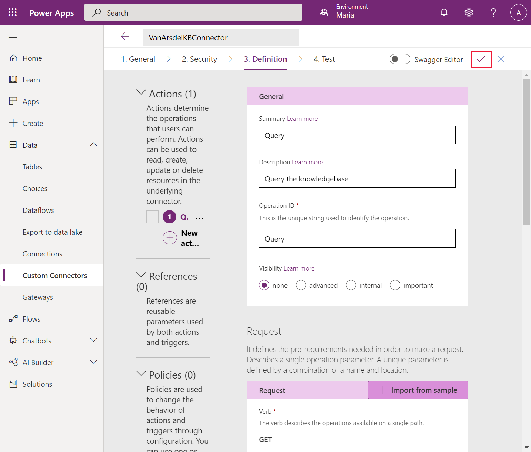The height and width of the screenshot is (452, 531).
Task: Collapse the Actions (1) section
Action: 141,92
